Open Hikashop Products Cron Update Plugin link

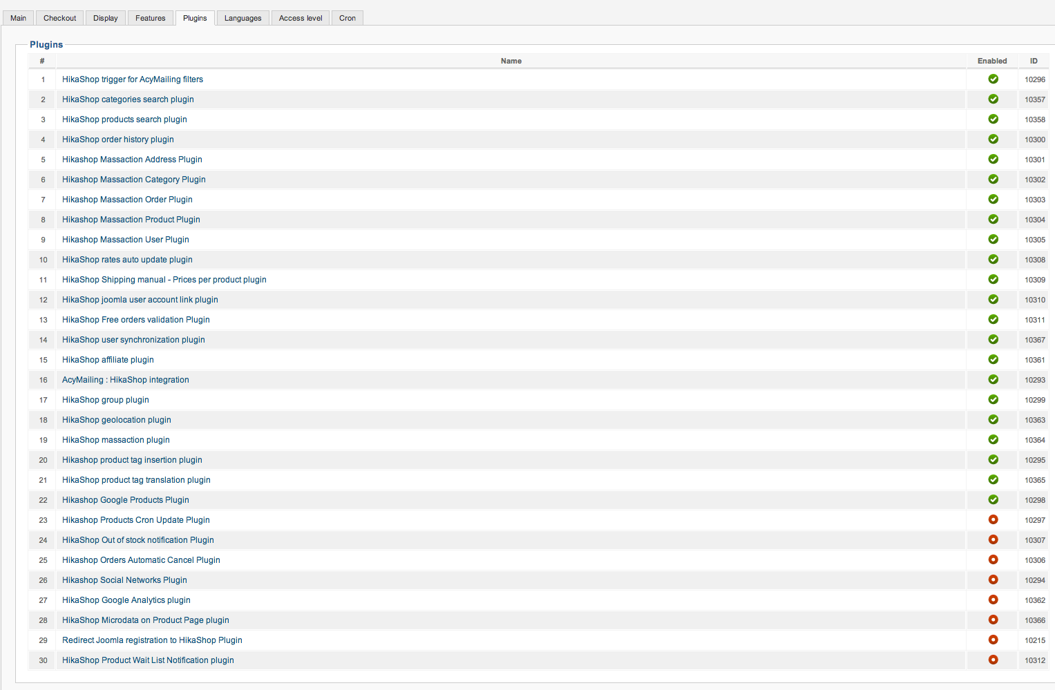click(136, 520)
